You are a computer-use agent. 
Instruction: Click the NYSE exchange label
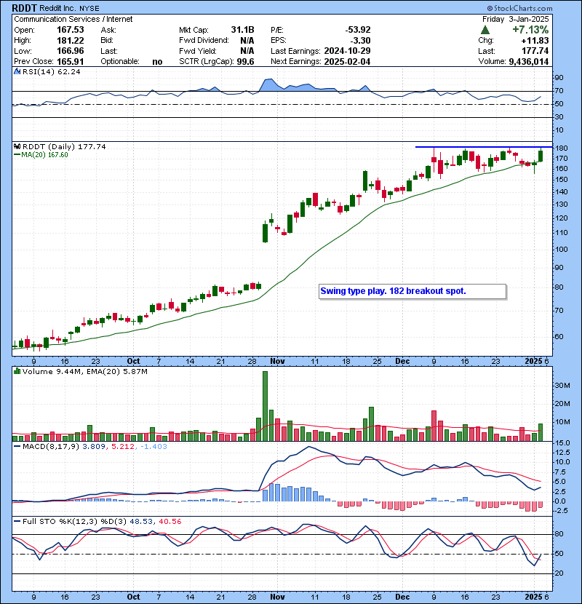pos(89,8)
